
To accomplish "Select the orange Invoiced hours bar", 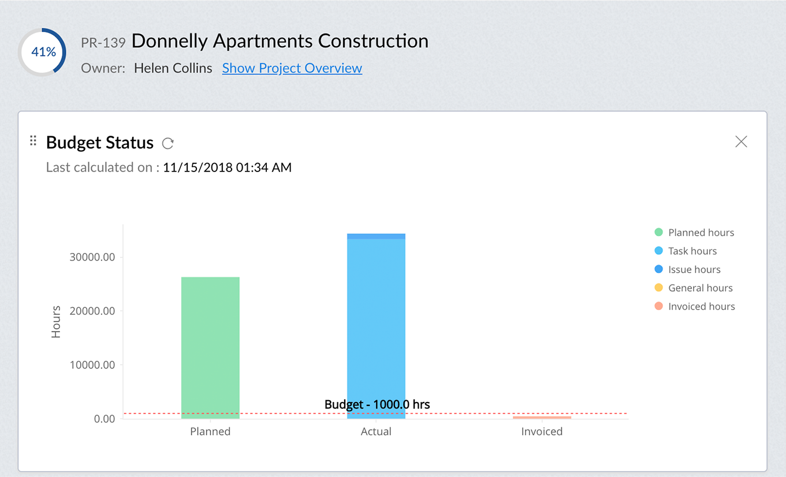I will click(x=542, y=417).
